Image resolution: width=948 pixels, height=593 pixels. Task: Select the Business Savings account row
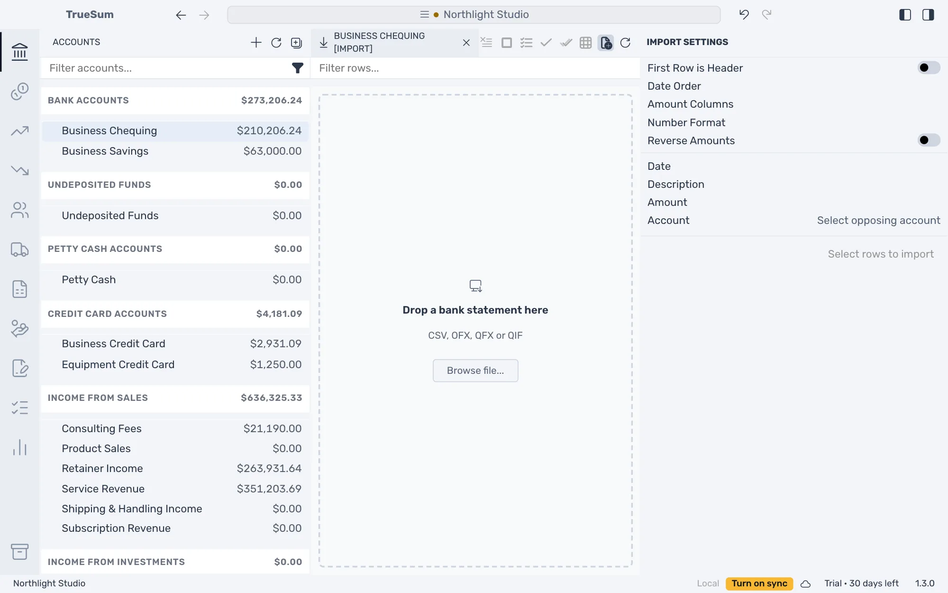[x=175, y=151]
